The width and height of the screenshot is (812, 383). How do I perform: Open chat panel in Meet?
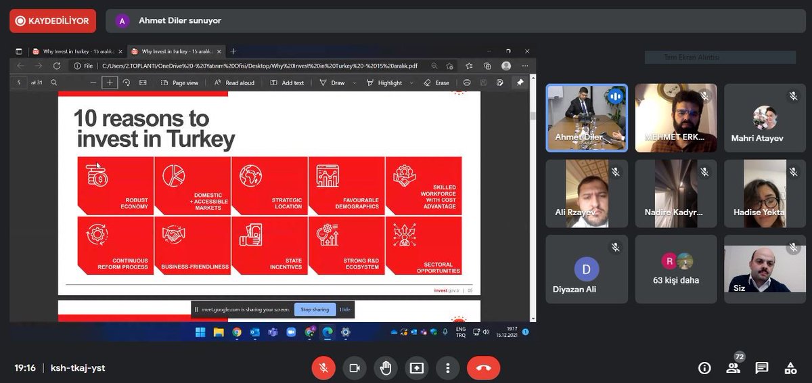(762, 368)
